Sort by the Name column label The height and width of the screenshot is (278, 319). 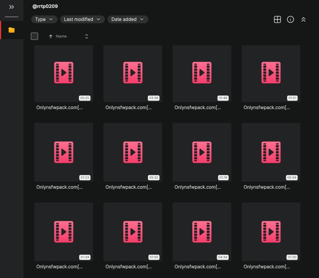coord(61,36)
